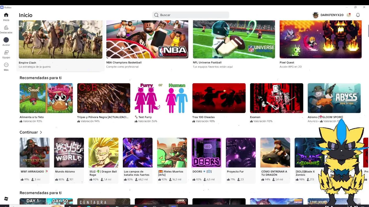Open the Examen game thumbnail
369x207 pixels.
click(276, 98)
